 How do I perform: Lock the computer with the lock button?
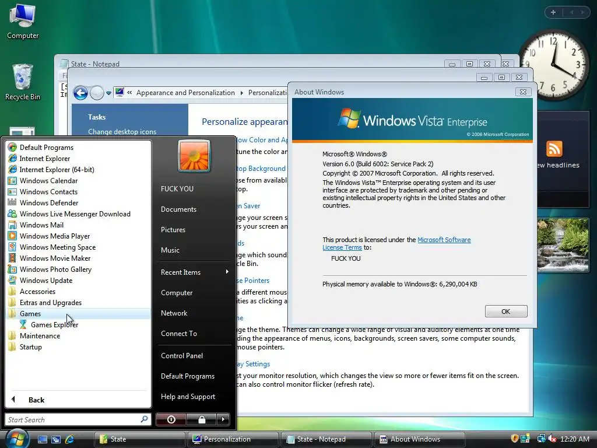(x=201, y=419)
